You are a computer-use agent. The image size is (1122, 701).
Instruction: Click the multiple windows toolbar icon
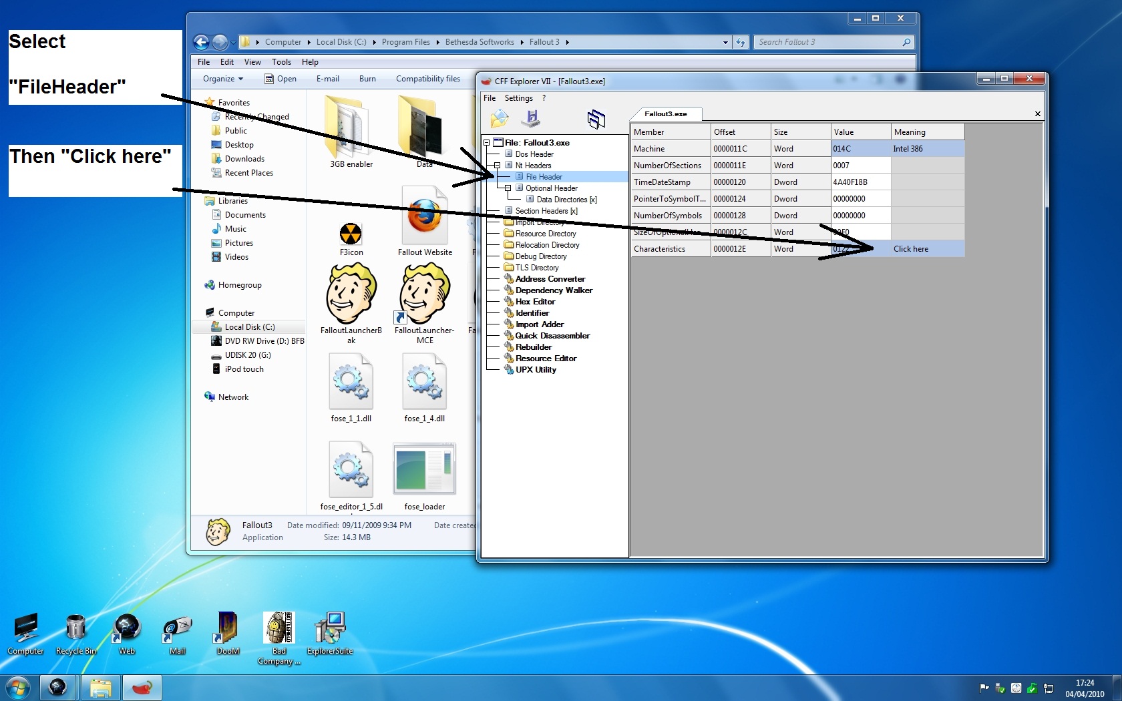[596, 119]
